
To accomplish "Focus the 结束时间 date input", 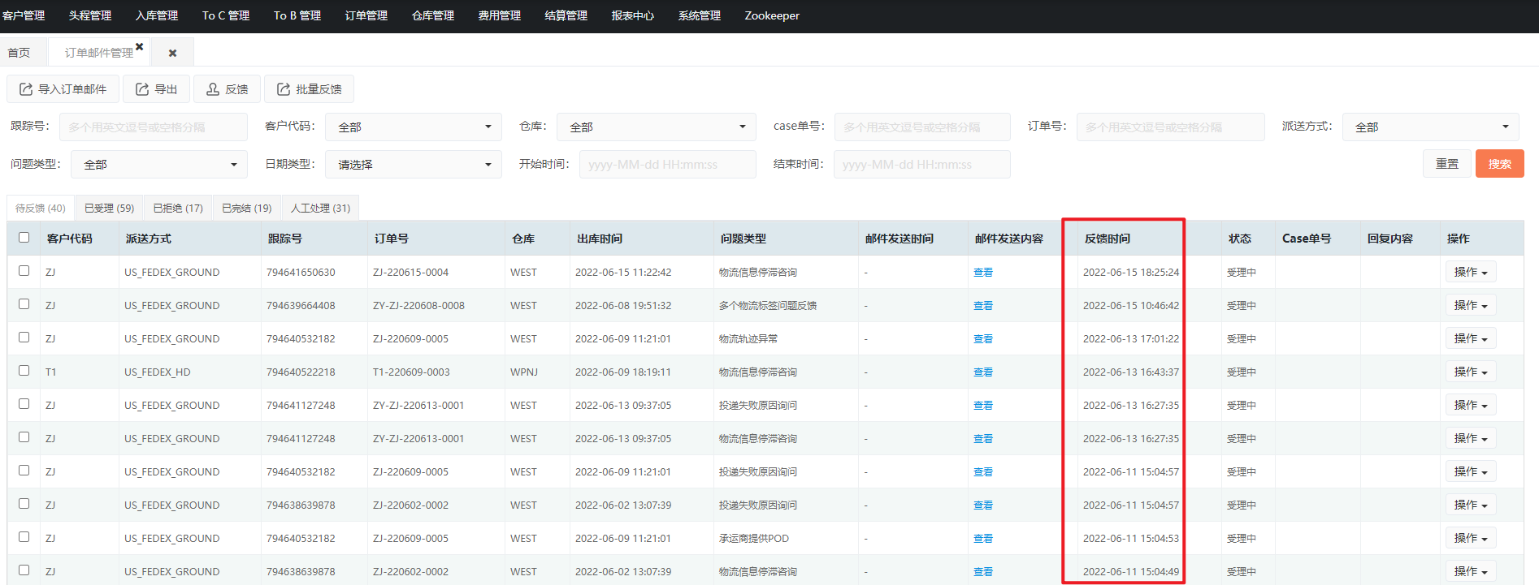I will coord(922,164).
